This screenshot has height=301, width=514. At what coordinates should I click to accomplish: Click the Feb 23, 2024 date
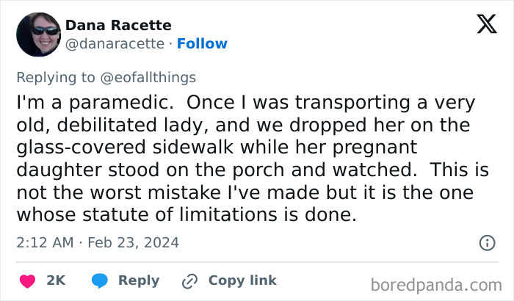[x=132, y=242]
